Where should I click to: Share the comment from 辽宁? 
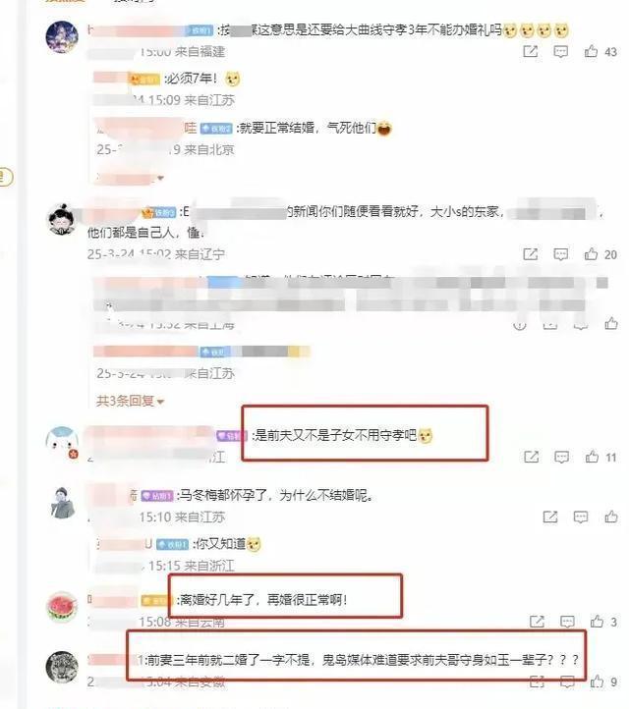[x=530, y=254]
